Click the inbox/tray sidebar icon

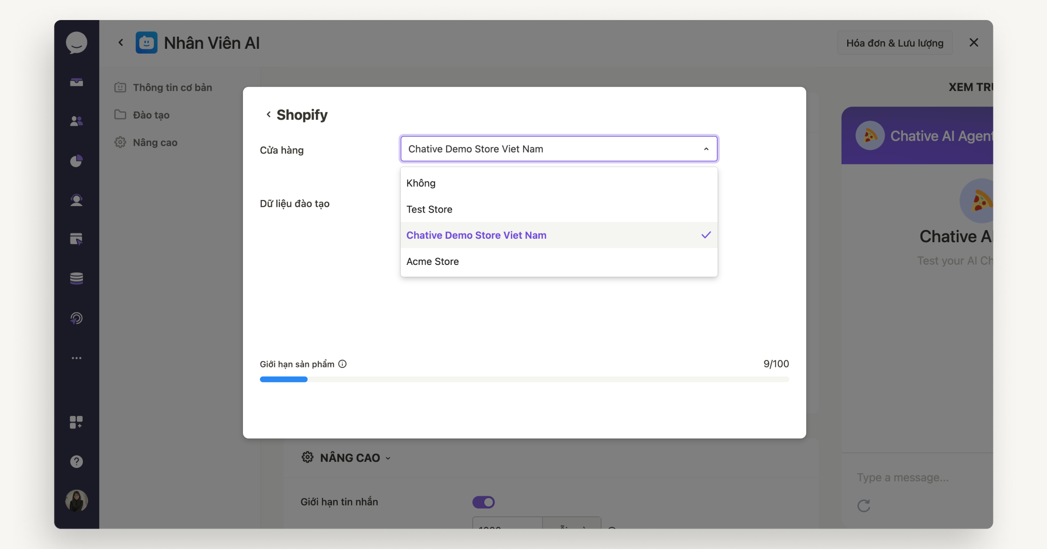(x=76, y=83)
